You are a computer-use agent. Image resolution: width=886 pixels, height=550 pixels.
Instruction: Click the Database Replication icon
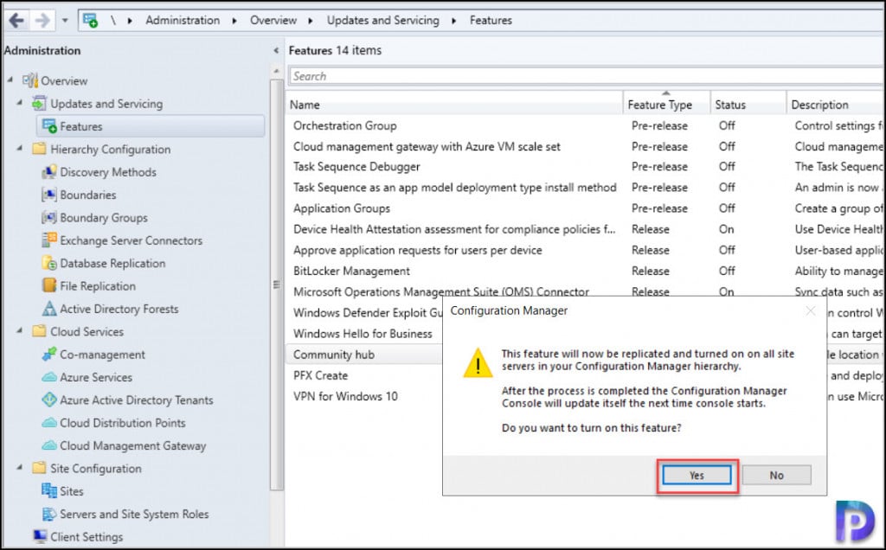pyautogui.click(x=49, y=263)
